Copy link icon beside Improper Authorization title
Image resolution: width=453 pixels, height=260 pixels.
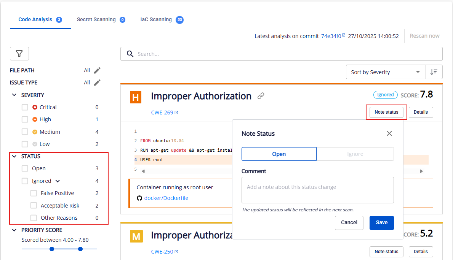pos(261,96)
